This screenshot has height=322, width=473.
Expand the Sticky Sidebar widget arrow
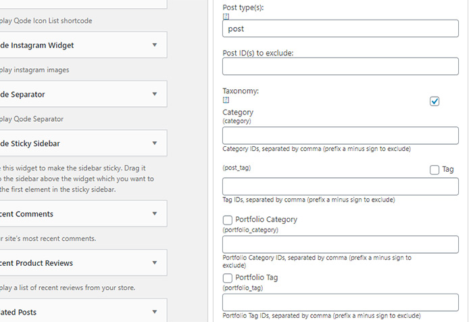click(x=155, y=143)
